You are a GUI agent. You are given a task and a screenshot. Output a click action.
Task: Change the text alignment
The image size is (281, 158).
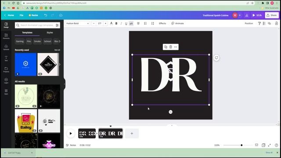pyautogui.click(x=138, y=23)
